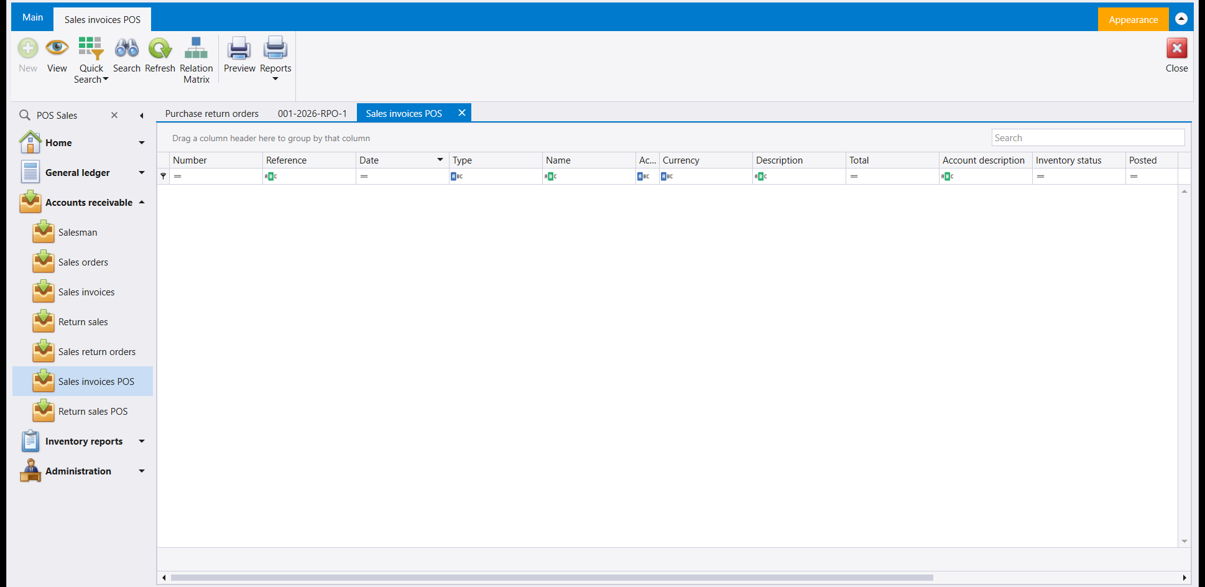Select Sales invoices POS in the sidebar
1205x587 pixels.
tap(83, 382)
